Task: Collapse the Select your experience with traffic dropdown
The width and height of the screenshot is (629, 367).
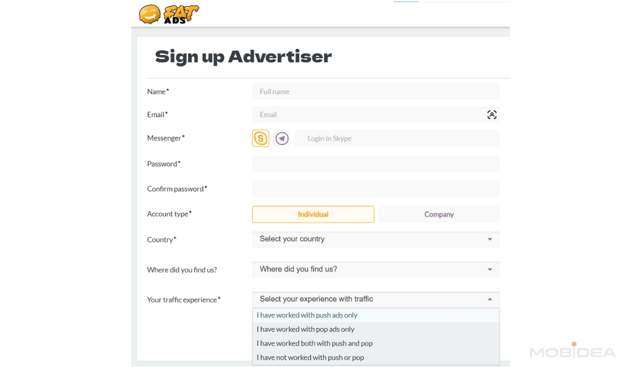Action: pyautogui.click(x=376, y=299)
